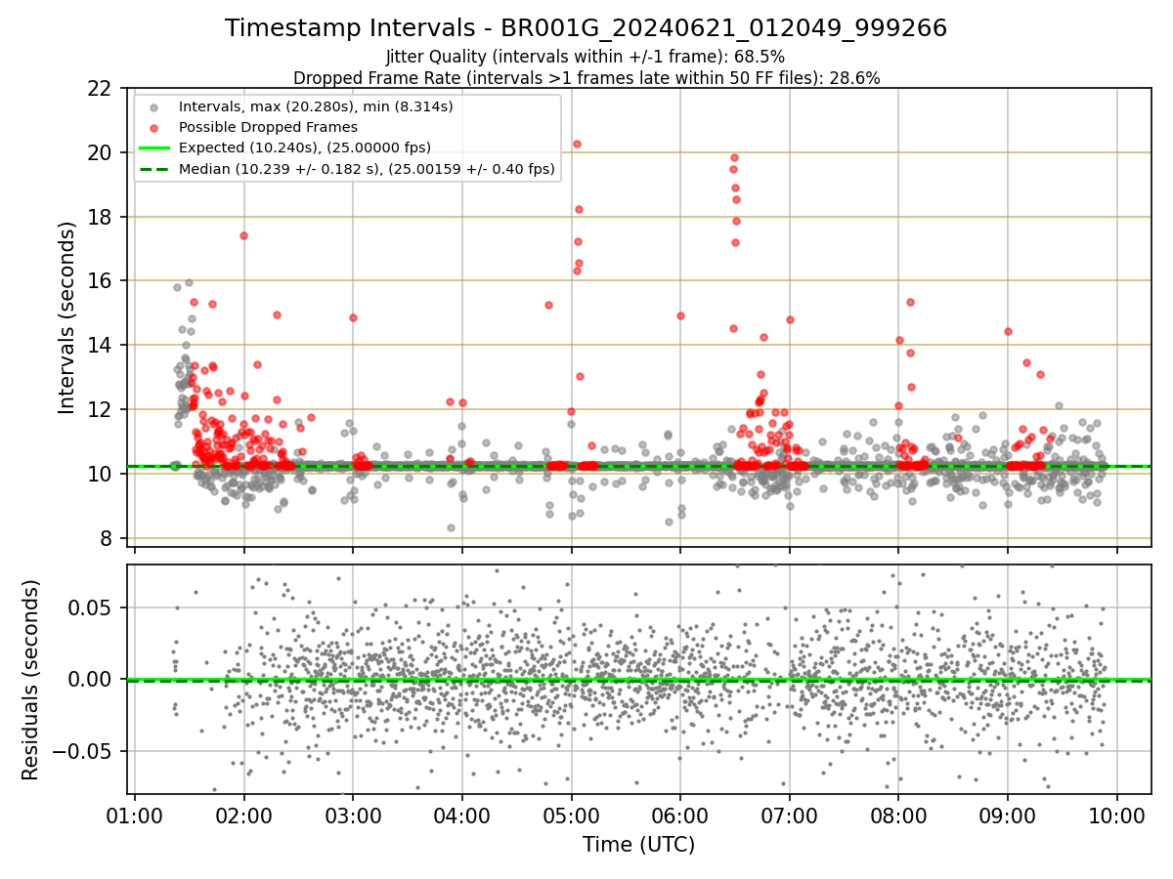Click the gray dot marker in the legend
This screenshot has height=879, width=1173.
(154, 105)
